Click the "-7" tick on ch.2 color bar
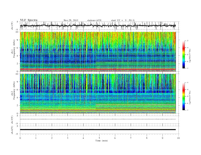201x155 pixels. click(x=187, y=110)
